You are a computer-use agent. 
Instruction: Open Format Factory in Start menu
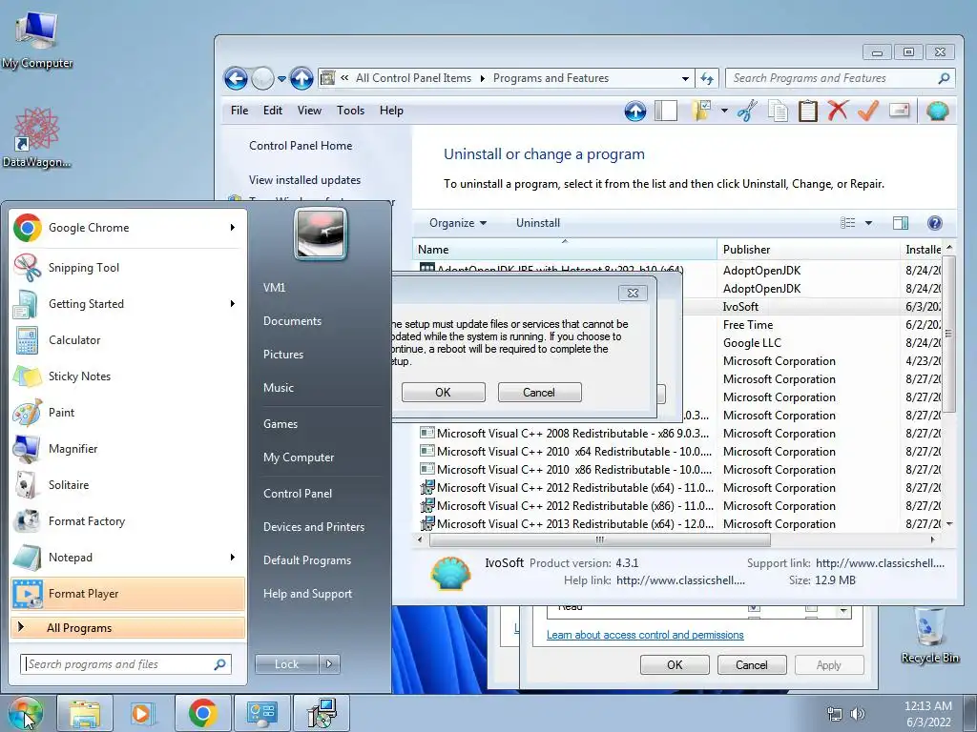coord(128,521)
